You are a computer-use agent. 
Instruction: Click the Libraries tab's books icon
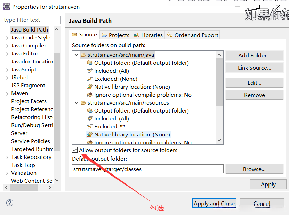click(x=136, y=35)
